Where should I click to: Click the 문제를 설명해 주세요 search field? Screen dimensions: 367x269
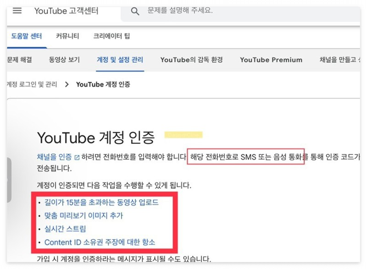240,14
